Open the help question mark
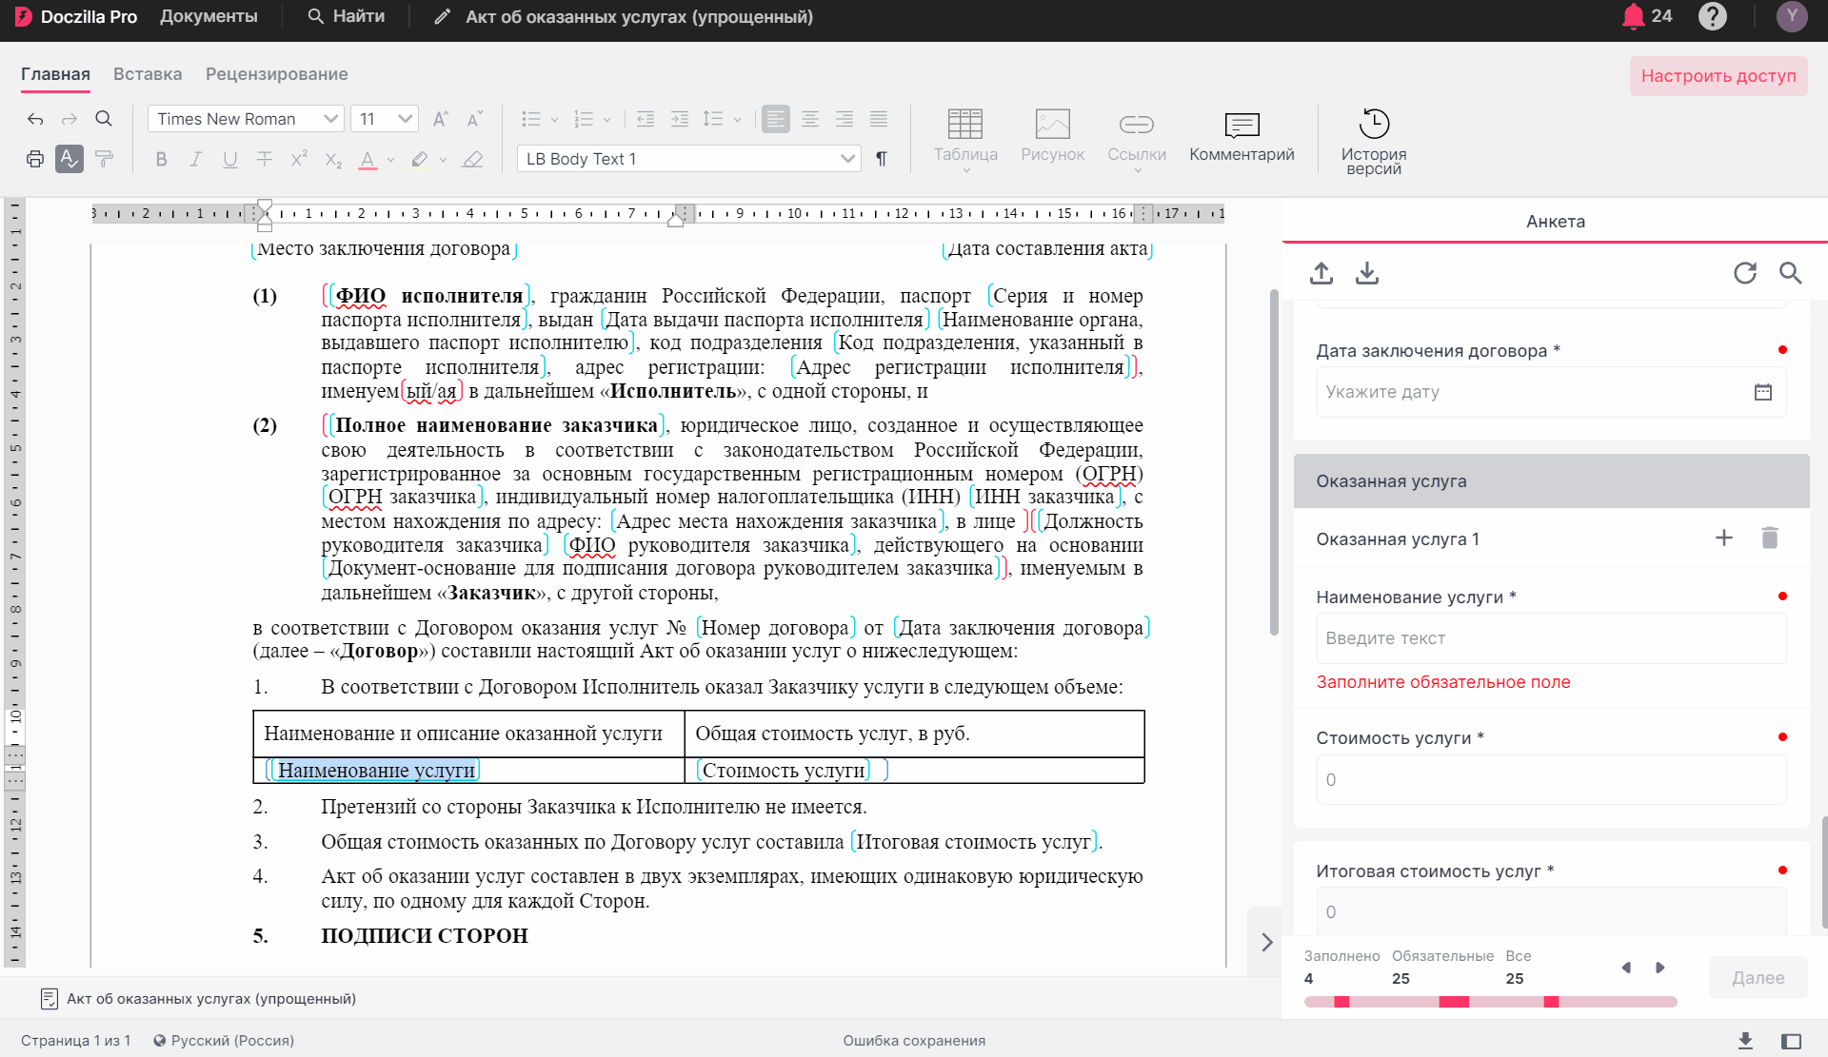The width and height of the screenshot is (1828, 1057). 1713,16
